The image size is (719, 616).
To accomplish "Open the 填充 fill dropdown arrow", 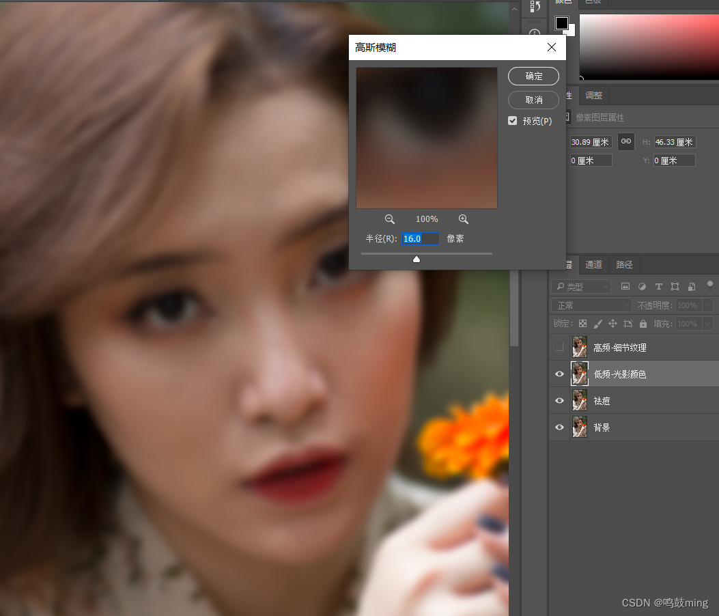I will [709, 323].
